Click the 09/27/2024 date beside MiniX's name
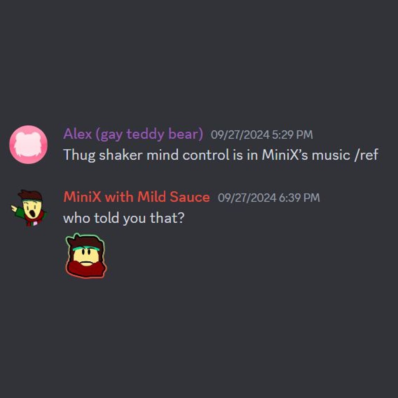 point(247,198)
